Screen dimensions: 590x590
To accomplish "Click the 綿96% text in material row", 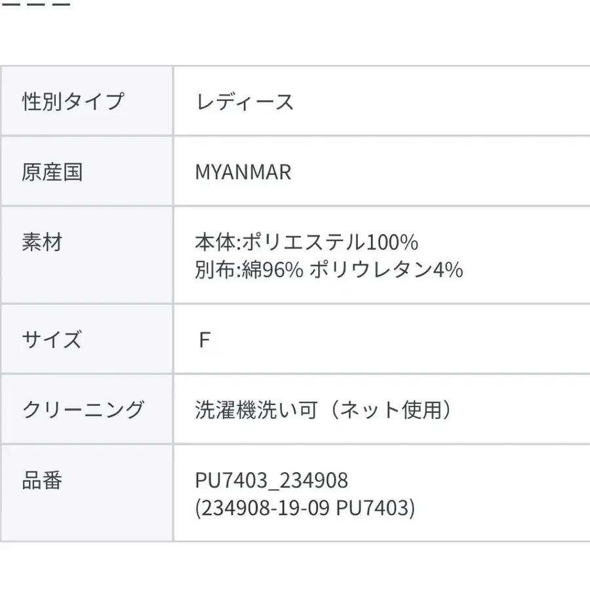I will (x=273, y=269).
